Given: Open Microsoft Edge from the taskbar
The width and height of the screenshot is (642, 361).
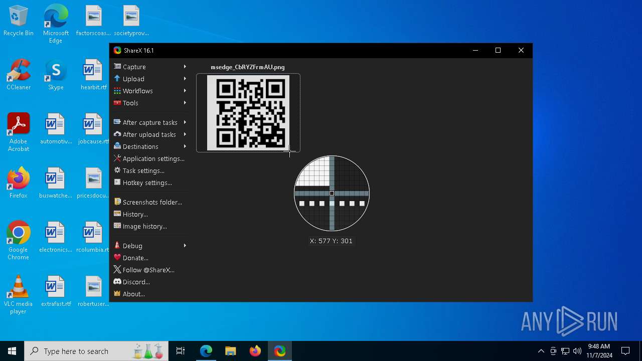Looking at the screenshot, I should 206,351.
